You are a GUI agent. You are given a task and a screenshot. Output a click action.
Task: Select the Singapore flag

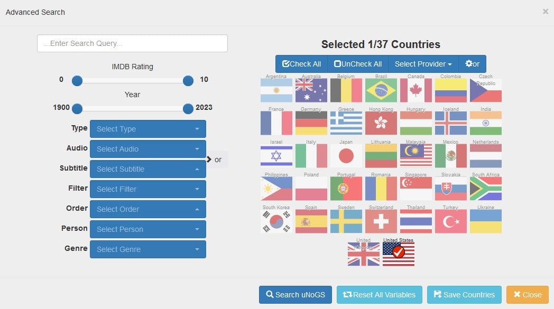(x=416, y=189)
